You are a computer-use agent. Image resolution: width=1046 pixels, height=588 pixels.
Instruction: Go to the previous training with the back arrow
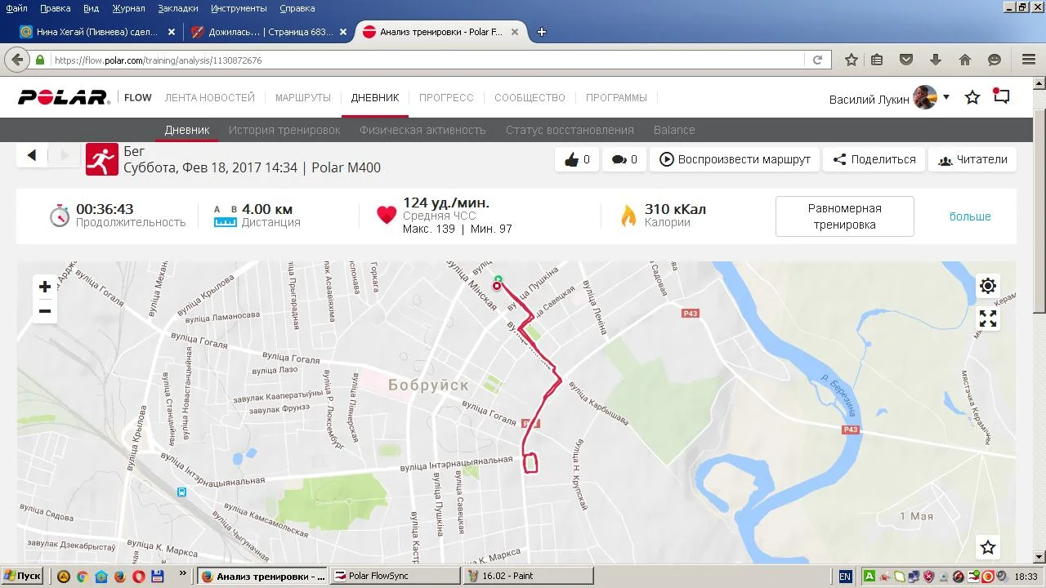click(32, 155)
